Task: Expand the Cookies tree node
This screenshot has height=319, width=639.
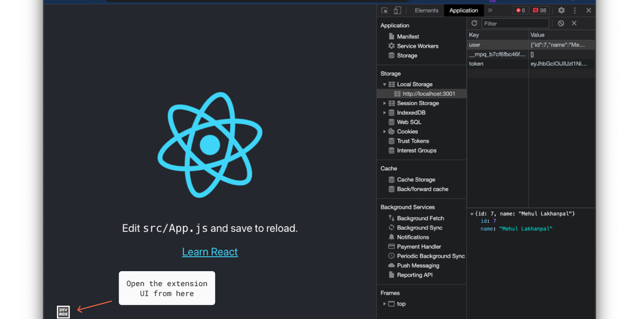Action: point(385,131)
